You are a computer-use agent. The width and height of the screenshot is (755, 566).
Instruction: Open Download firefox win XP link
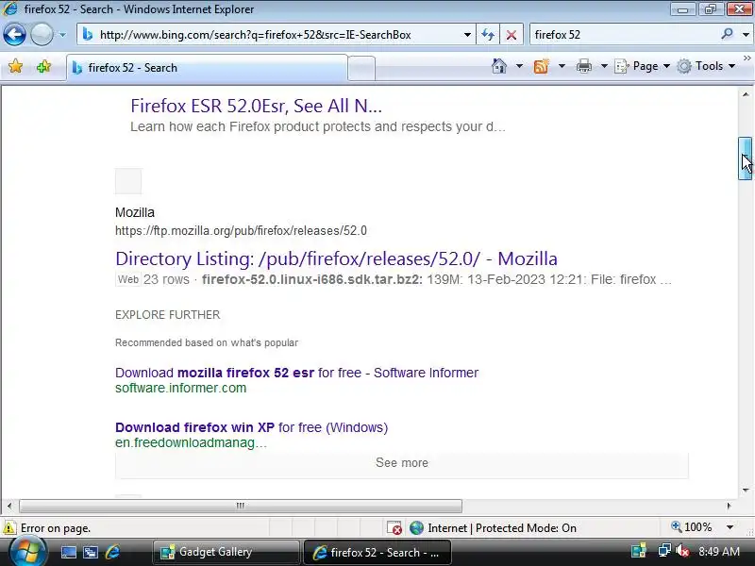(251, 427)
